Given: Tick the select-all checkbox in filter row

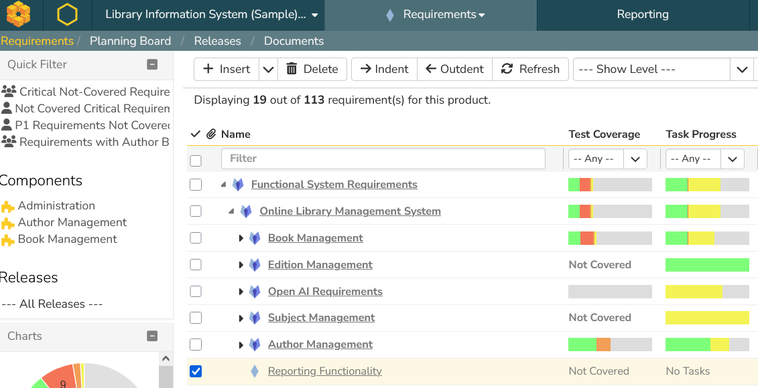Looking at the screenshot, I should pyautogui.click(x=196, y=161).
